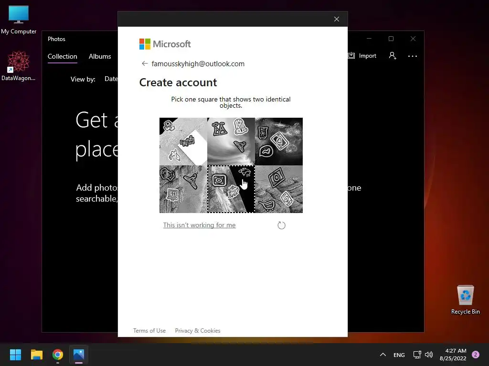Open the Recycle Bin desktop icon
The width and height of the screenshot is (489, 366).
click(x=465, y=299)
